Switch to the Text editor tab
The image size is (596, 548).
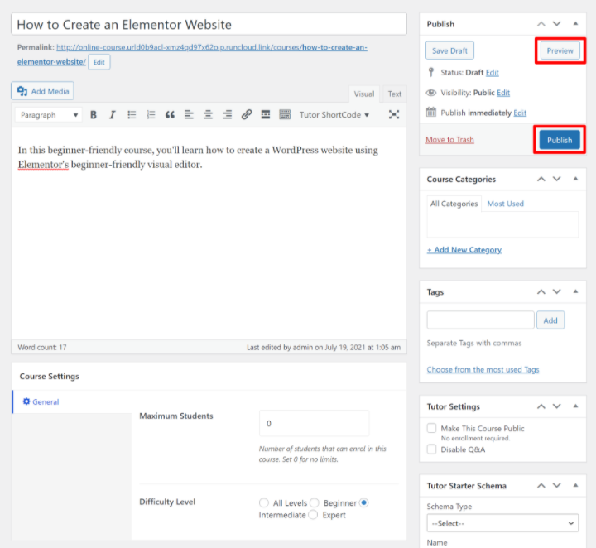click(x=395, y=94)
